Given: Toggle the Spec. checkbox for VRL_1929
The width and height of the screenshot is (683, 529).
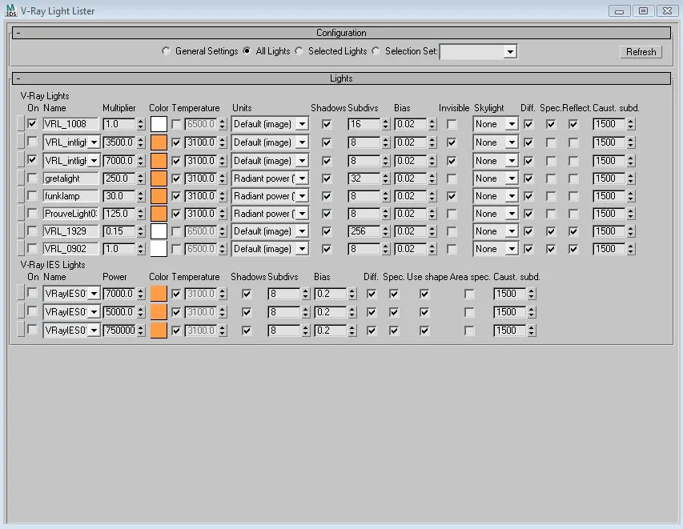Looking at the screenshot, I should point(551,231).
